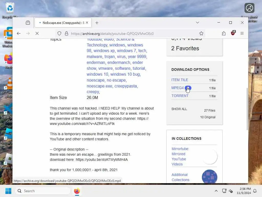Open the notifications bell icon
Screen dimensions: 262x197
(255, 191)
